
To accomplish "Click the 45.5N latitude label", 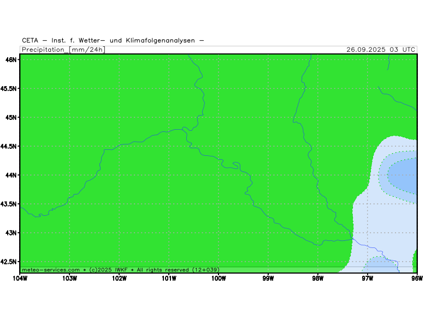I will 9,88.
